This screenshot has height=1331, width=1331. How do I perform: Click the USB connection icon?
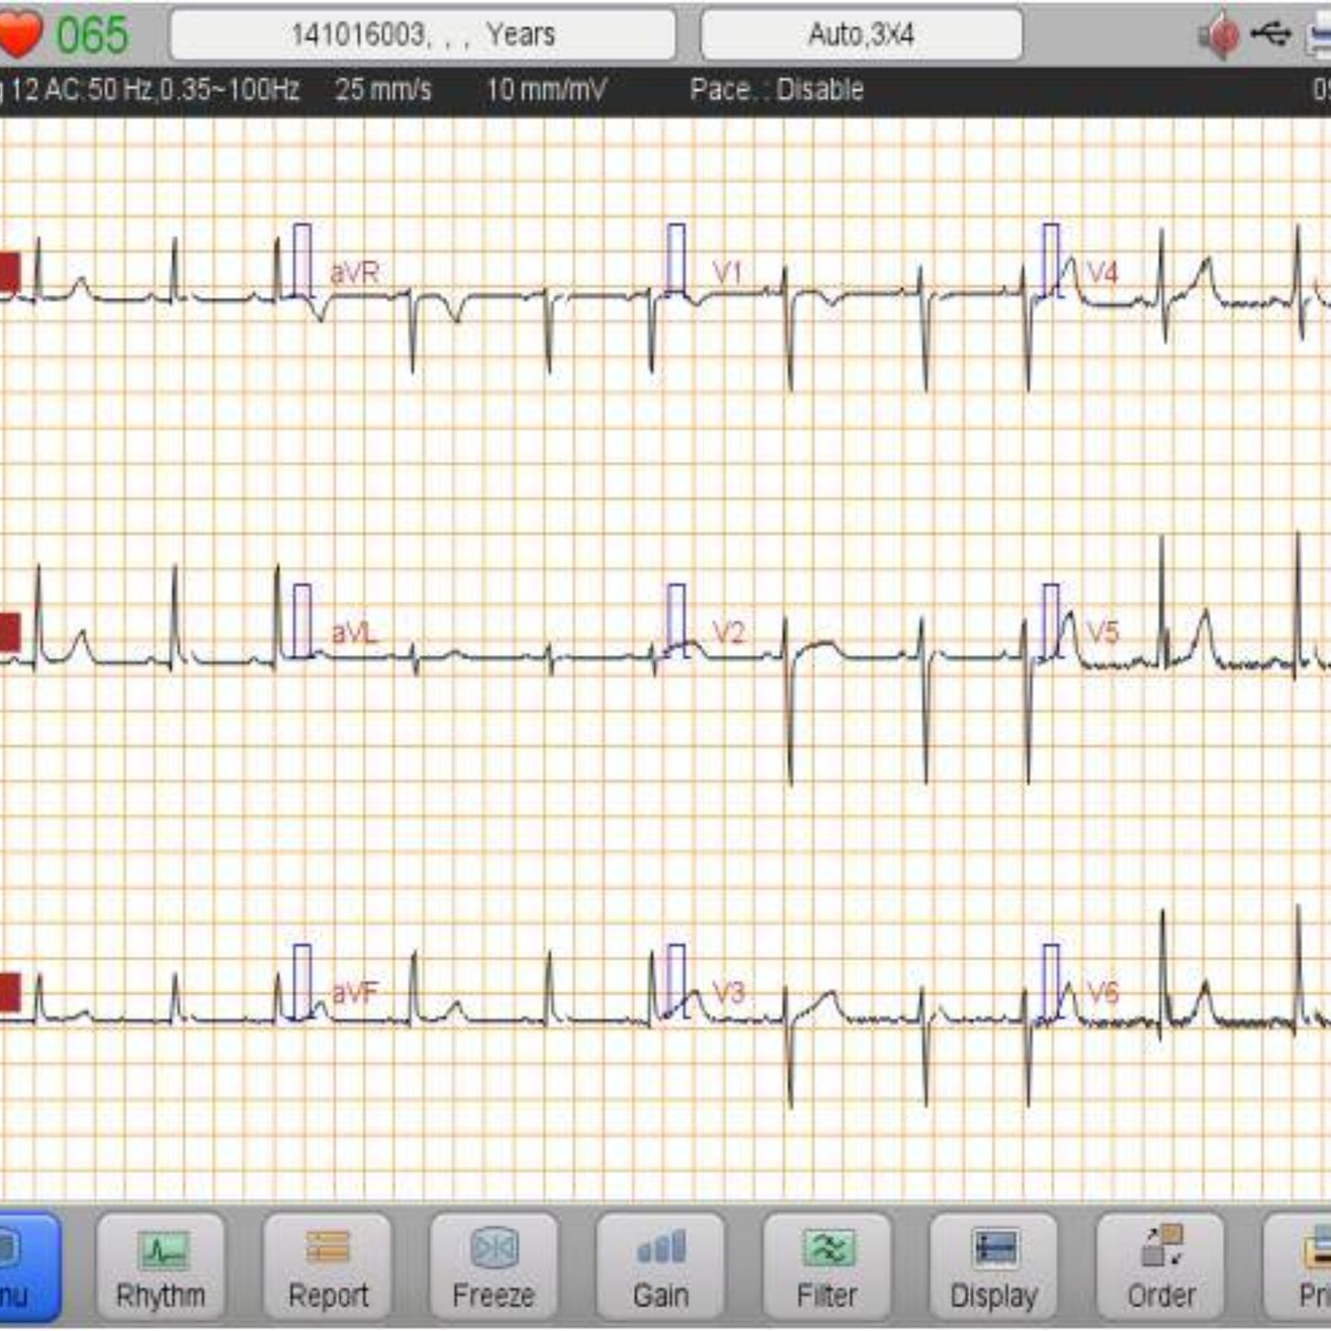[x=1271, y=34]
